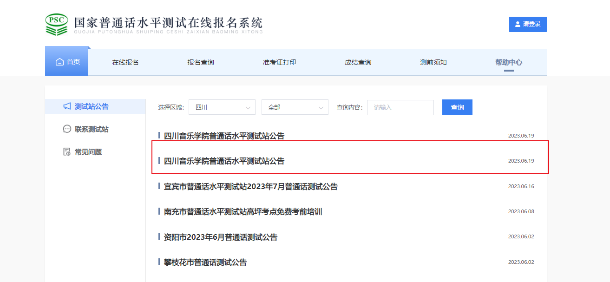Click the 选择区域 label
Screen dimensions: 610x282
[x=171, y=107]
